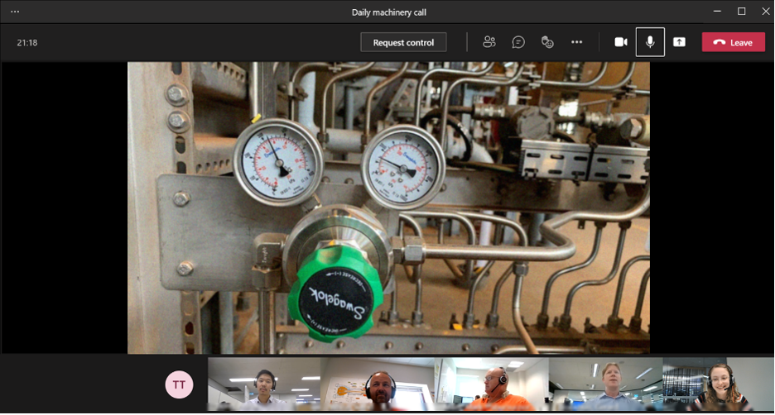This screenshot has width=775, height=415.
Task: Open the meeting chat
Action: click(x=518, y=42)
